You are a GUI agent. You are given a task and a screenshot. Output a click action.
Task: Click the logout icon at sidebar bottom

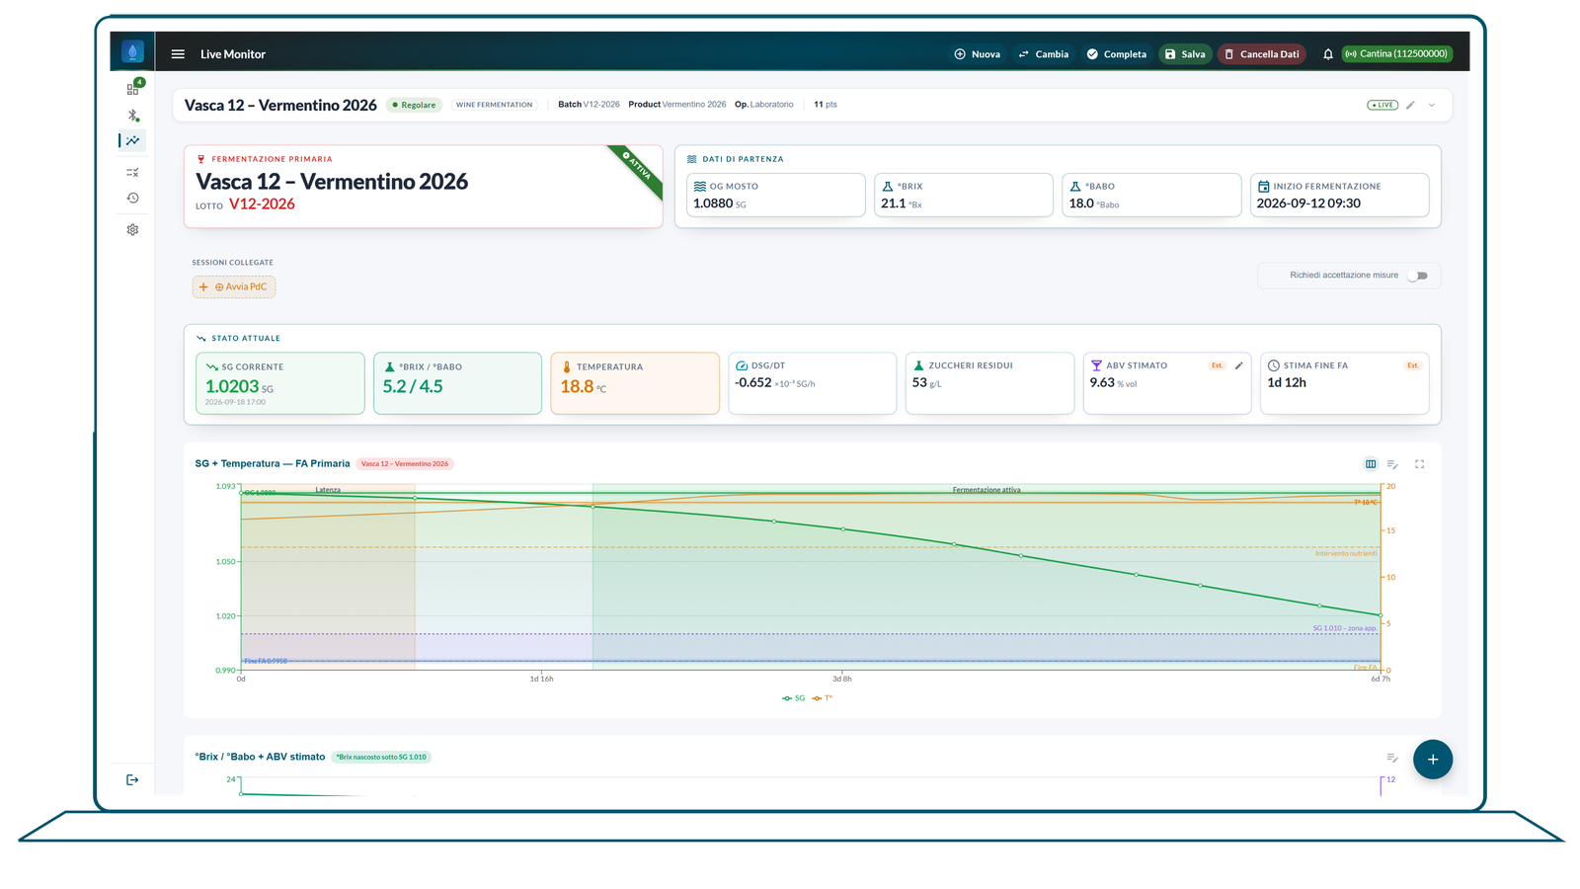tap(132, 780)
